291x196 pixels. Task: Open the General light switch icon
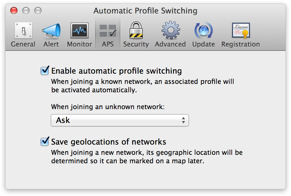tap(23, 31)
